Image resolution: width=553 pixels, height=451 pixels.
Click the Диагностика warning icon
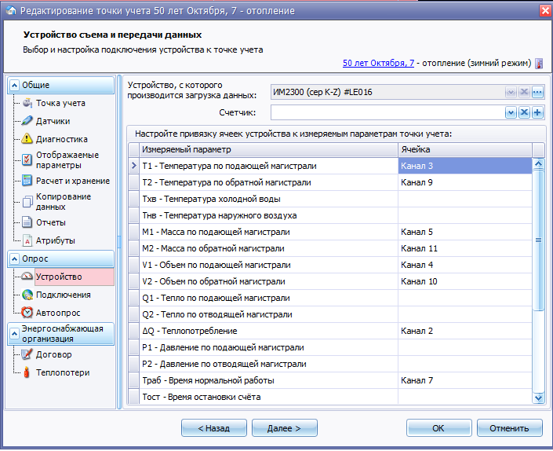pyautogui.click(x=27, y=139)
